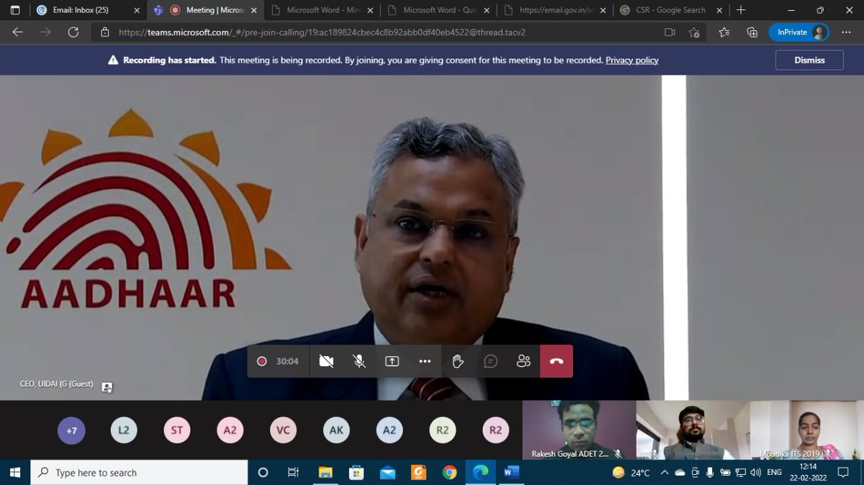Click Mounika ITS 2019 video thumbnail
Screen dimensions: 864x485
click(x=807, y=430)
